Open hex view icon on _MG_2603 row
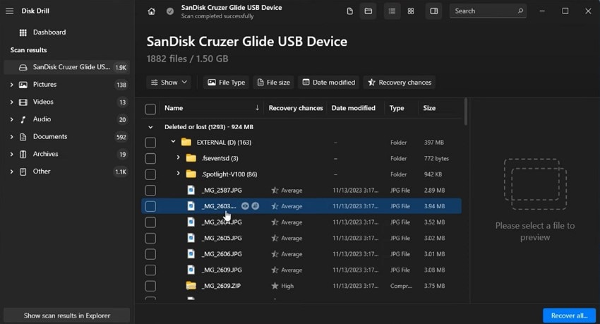This screenshot has height=324, width=600. click(x=256, y=206)
